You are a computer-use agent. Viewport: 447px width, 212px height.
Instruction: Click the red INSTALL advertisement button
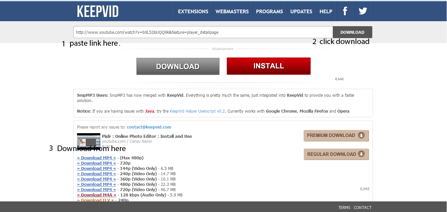269,66
